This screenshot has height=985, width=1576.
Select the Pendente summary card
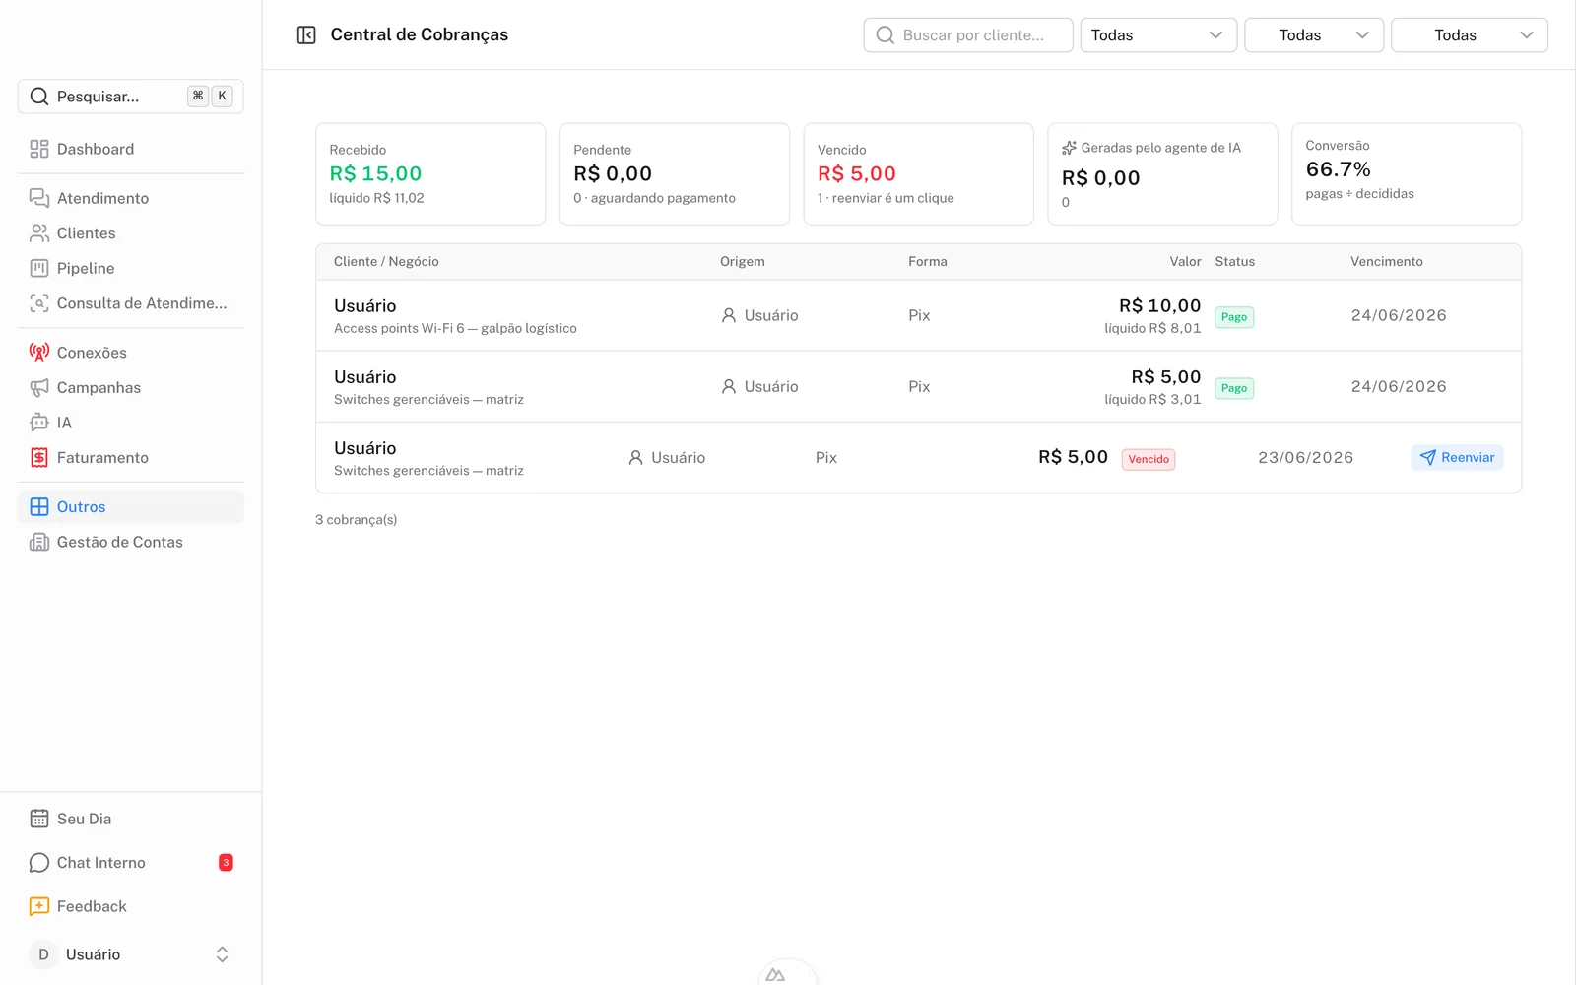(x=675, y=174)
